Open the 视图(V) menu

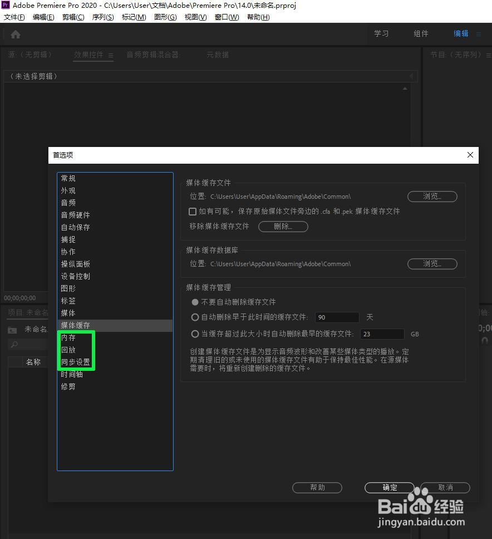pos(195,17)
